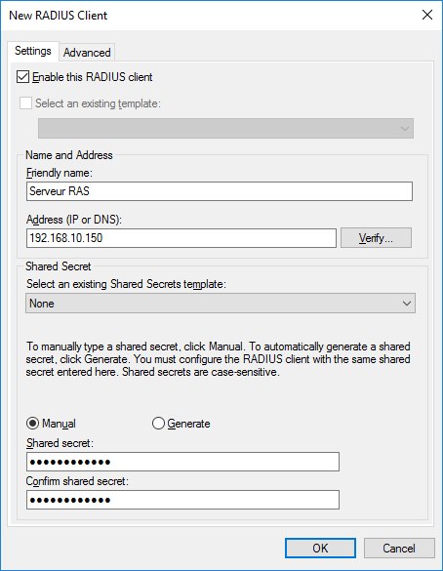Focus the Shared secret password field

pos(182,462)
